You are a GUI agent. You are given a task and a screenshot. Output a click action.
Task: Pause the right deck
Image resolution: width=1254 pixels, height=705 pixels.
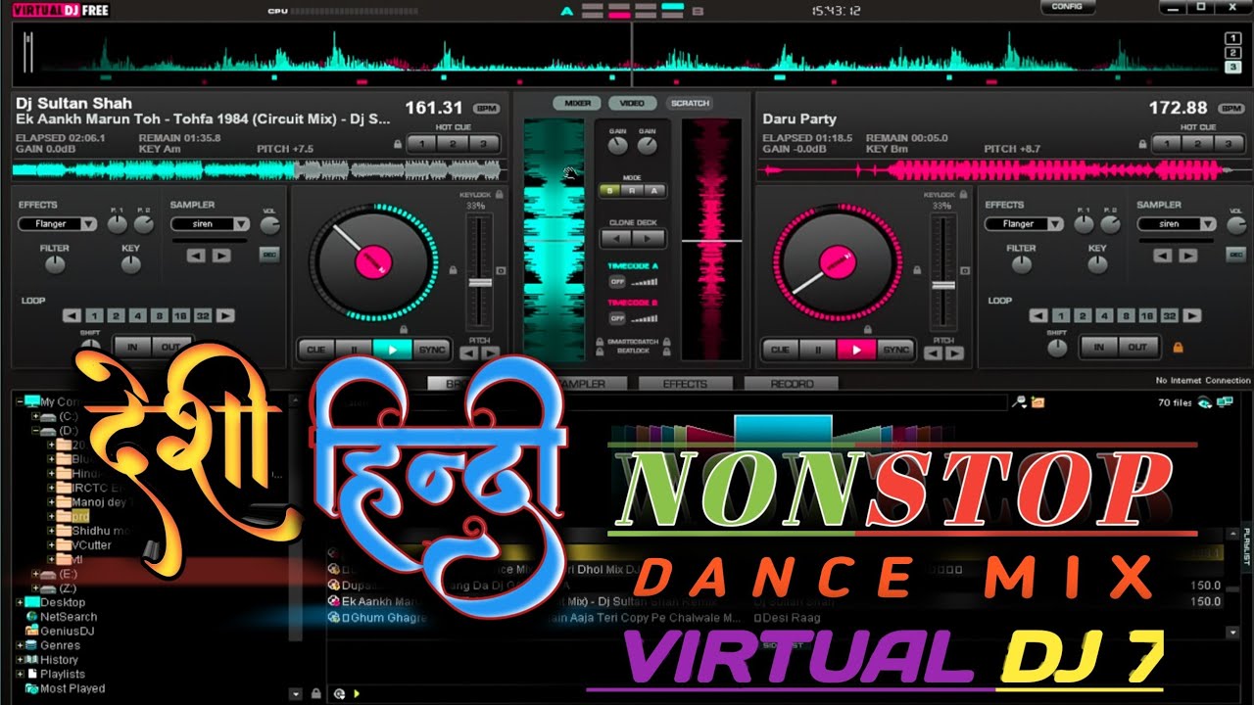[818, 349]
